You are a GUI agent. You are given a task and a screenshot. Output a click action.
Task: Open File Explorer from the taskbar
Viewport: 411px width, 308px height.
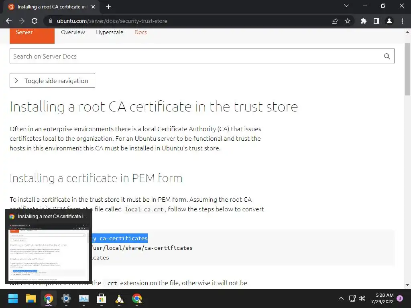tap(31, 298)
